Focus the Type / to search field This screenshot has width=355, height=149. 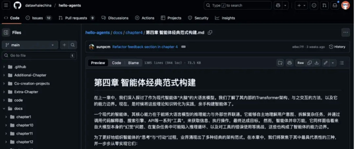pyautogui.click(x=238, y=6)
